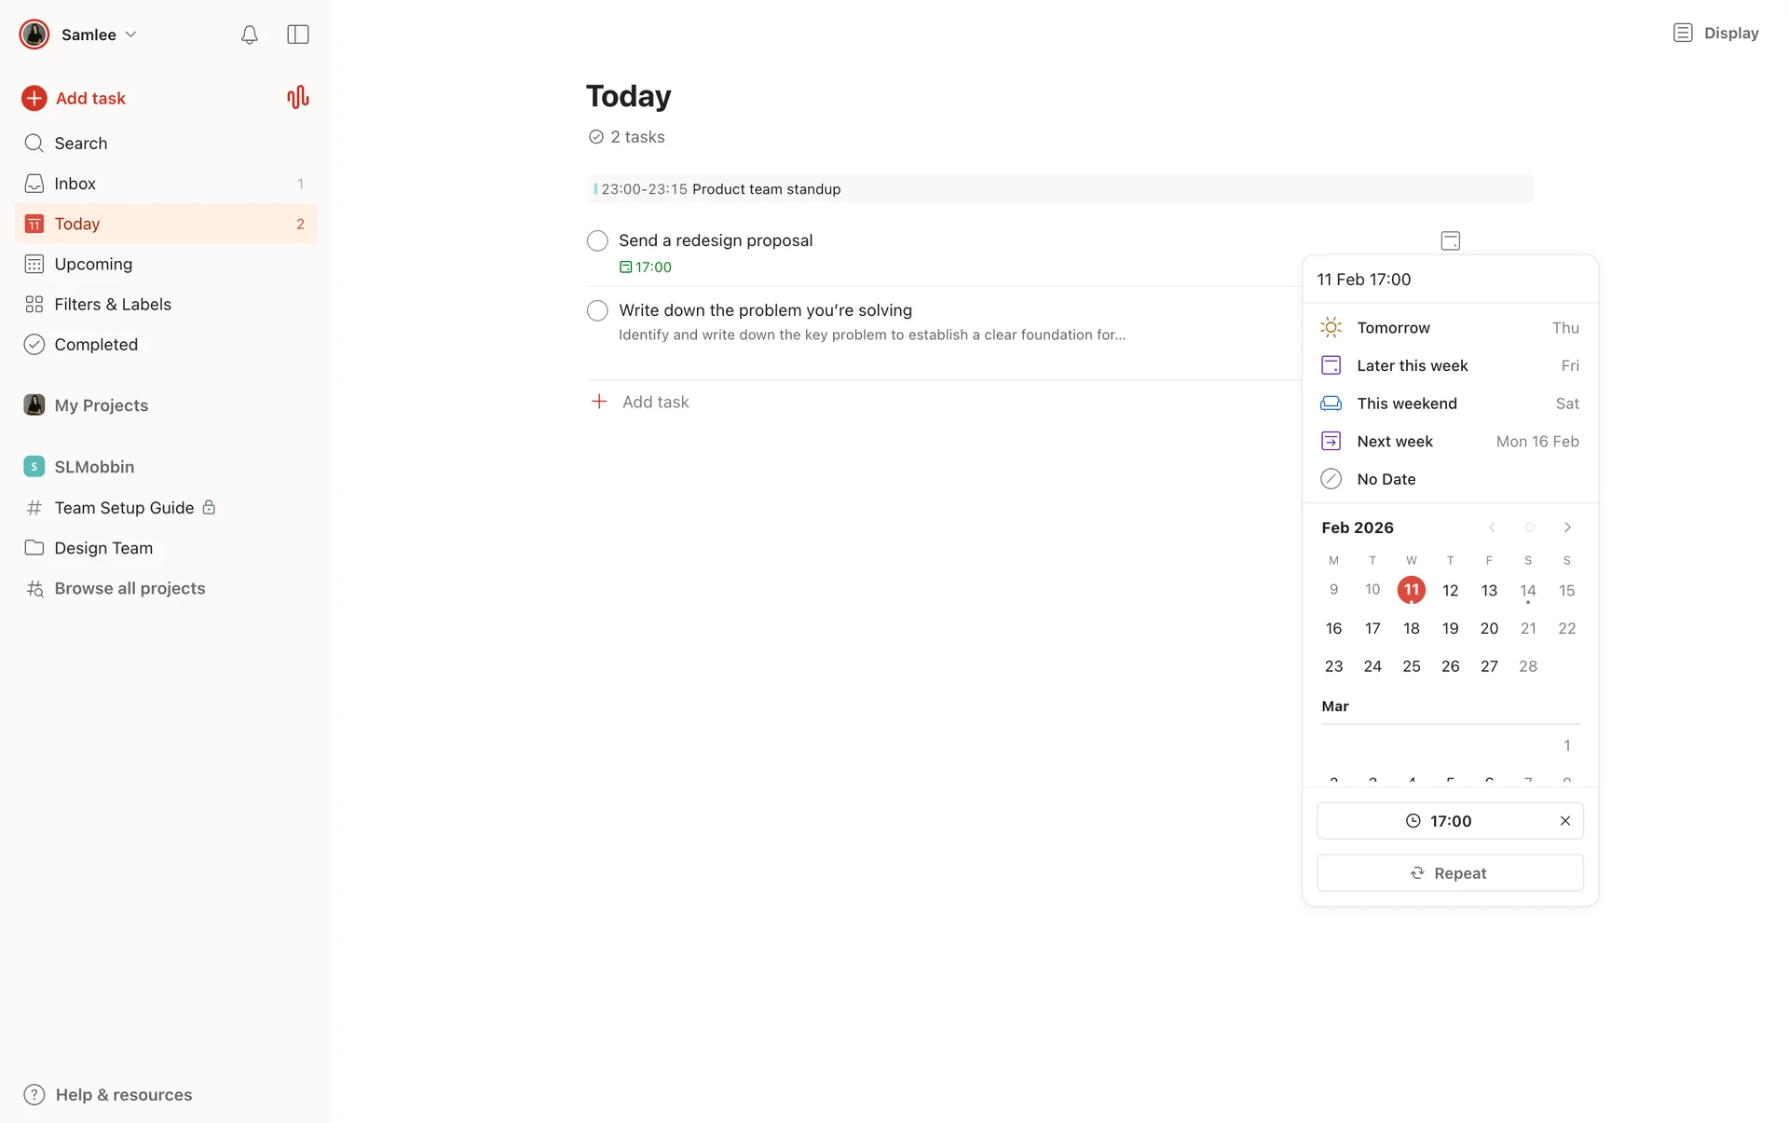Select No Date option
The width and height of the screenshot is (1789, 1123).
coord(1386,479)
